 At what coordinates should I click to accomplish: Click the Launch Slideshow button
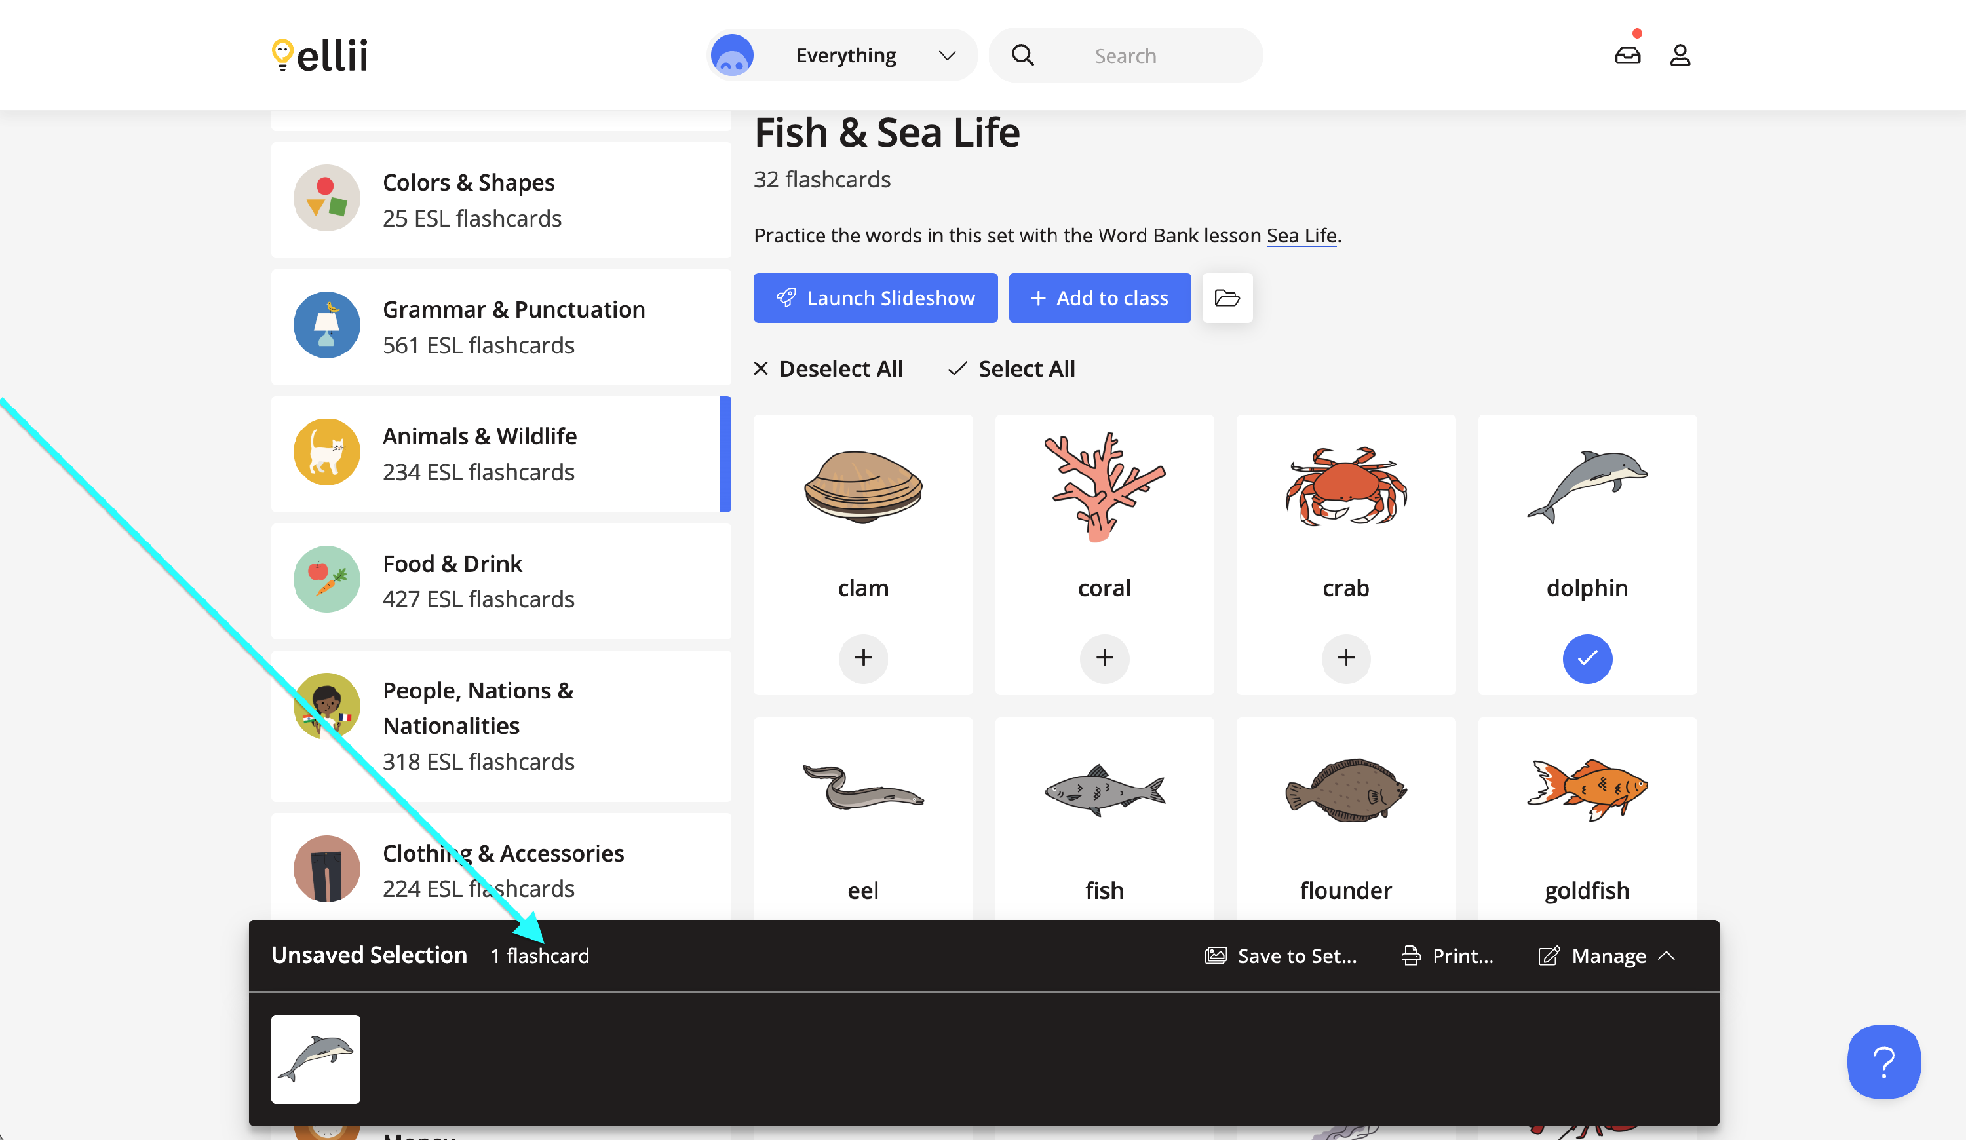[x=876, y=298]
